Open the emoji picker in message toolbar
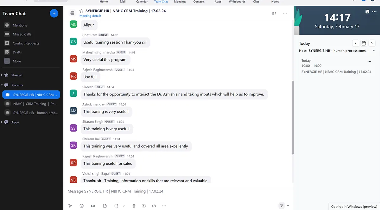Viewport: 380px width, 210px height. click(x=81, y=206)
